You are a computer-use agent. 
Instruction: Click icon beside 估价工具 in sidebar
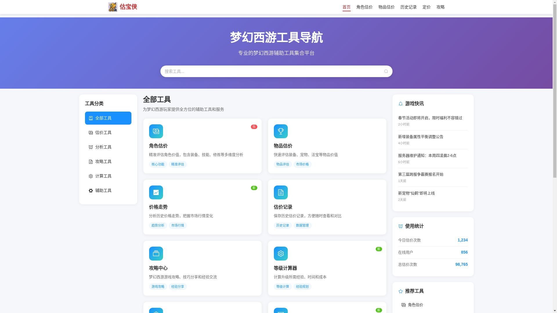[x=91, y=133]
